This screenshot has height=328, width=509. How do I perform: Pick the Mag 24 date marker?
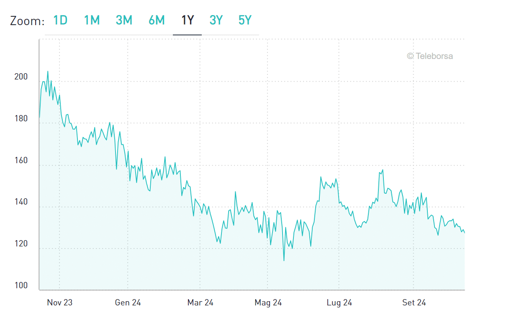tap(268, 302)
